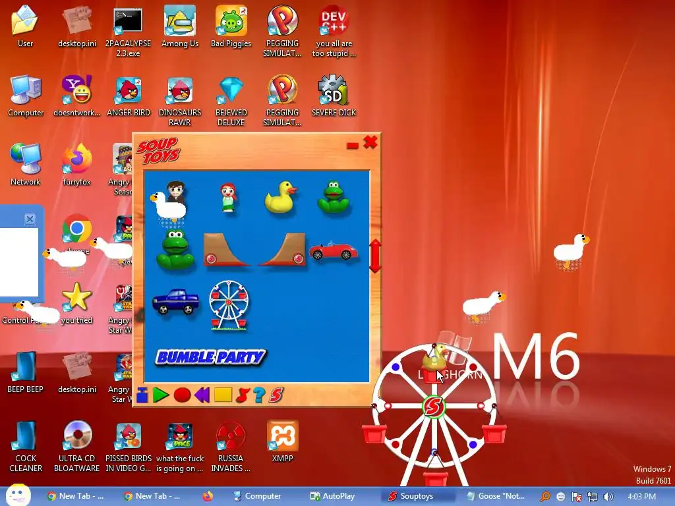Select the BEEP BEEP shortcut
Image resolution: width=675 pixels, height=506 pixels.
pos(26,372)
